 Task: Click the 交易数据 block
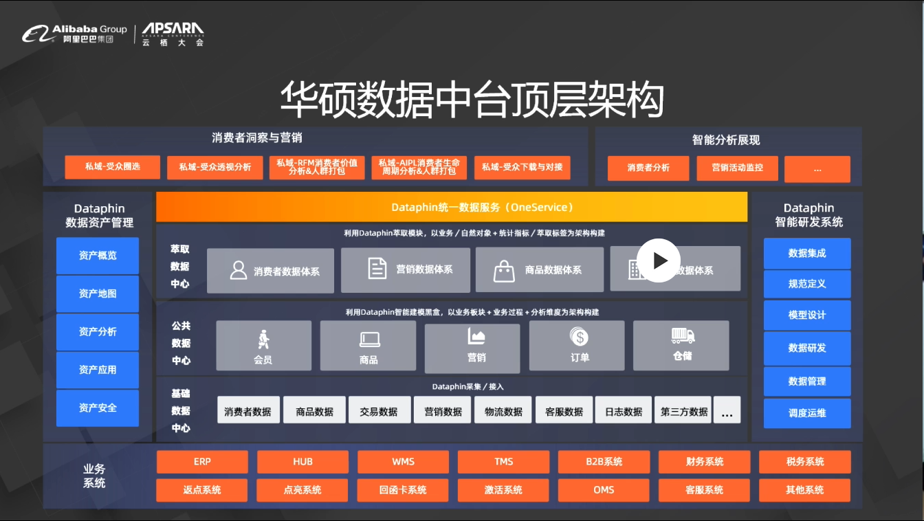point(379,411)
